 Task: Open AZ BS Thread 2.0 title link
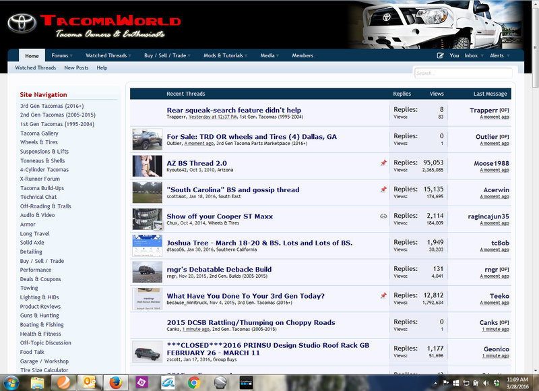[197, 163]
